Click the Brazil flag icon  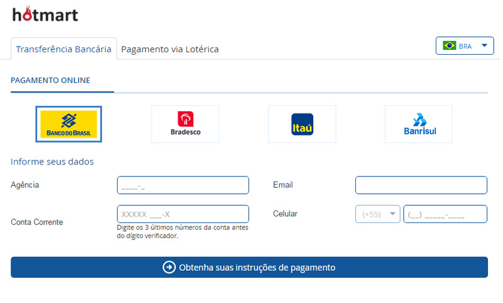click(x=450, y=45)
